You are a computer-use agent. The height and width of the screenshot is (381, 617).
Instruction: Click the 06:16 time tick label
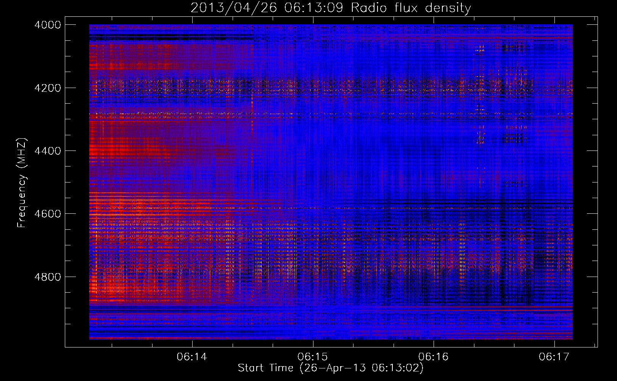[x=434, y=357]
